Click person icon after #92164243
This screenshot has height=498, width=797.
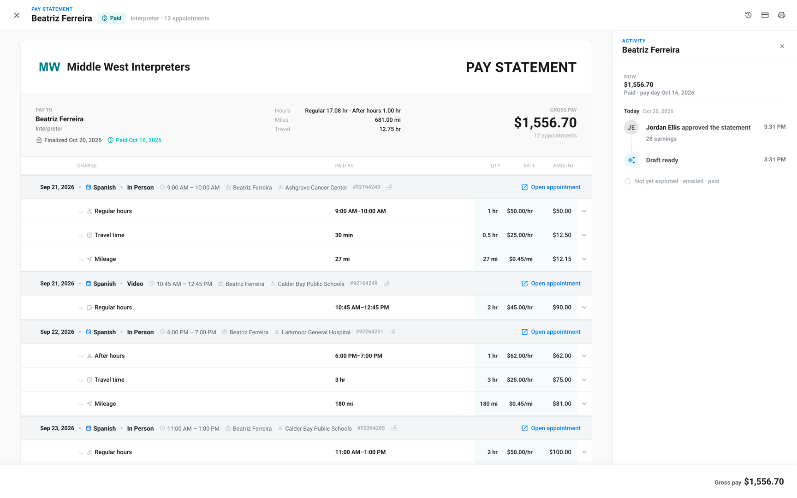tap(389, 187)
